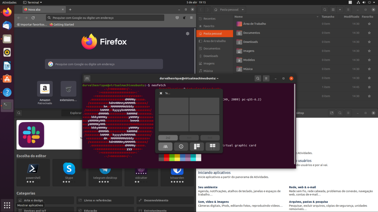
Task: Open the Atividades menu
Action: [x=9, y=2]
